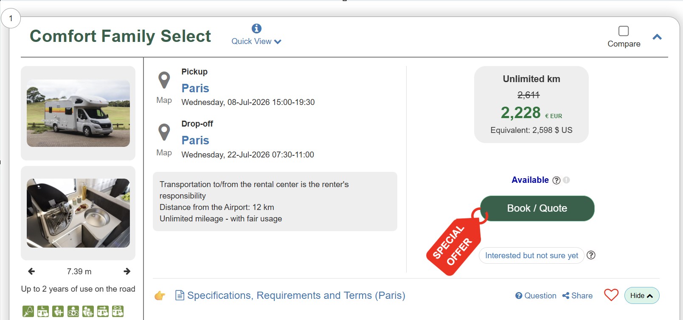The image size is (683, 320).
Task: Click the Share icon
Action: tap(565, 295)
